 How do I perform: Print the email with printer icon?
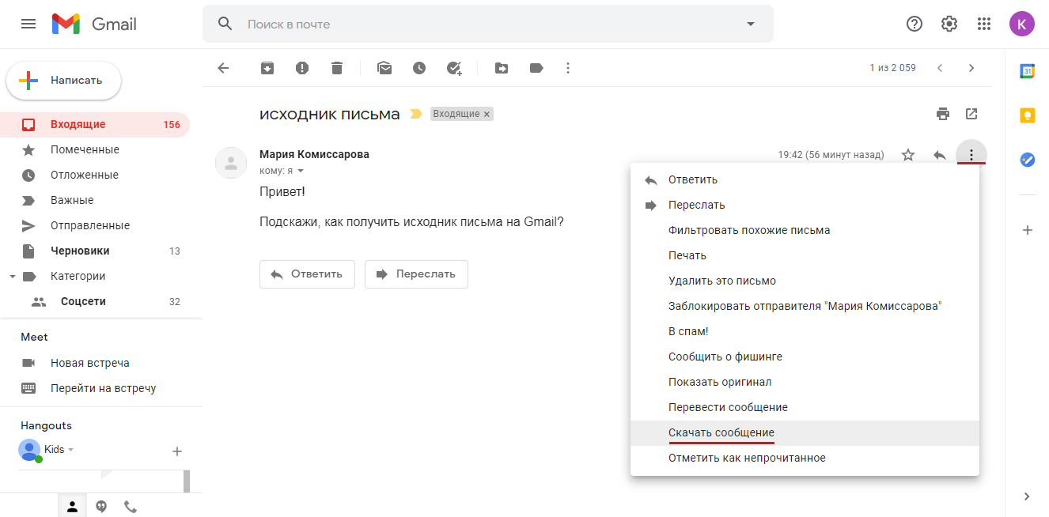(x=943, y=114)
